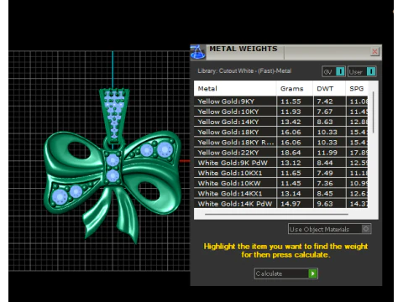Image resolution: width=403 pixels, height=302 pixels.
Task: Click the green Calculate arrow icon
Action: coord(312,273)
